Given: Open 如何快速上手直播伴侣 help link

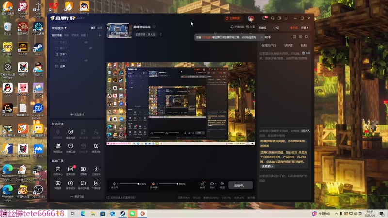Looking at the screenshot, I should [x=121, y=198].
